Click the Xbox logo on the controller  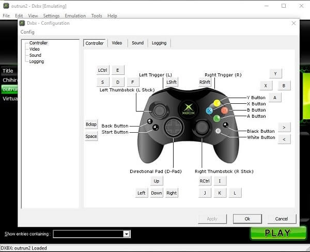pos(188,109)
